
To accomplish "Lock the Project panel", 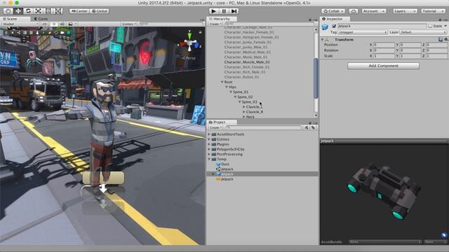I will (310, 122).
